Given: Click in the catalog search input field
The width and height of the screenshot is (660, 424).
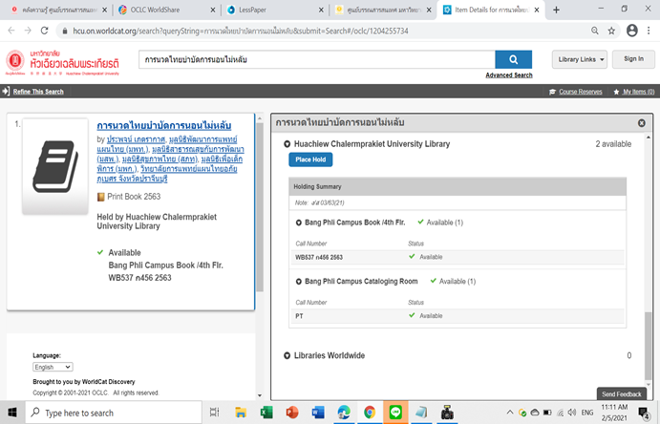Looking at the screenshot, I should [317, 59].
